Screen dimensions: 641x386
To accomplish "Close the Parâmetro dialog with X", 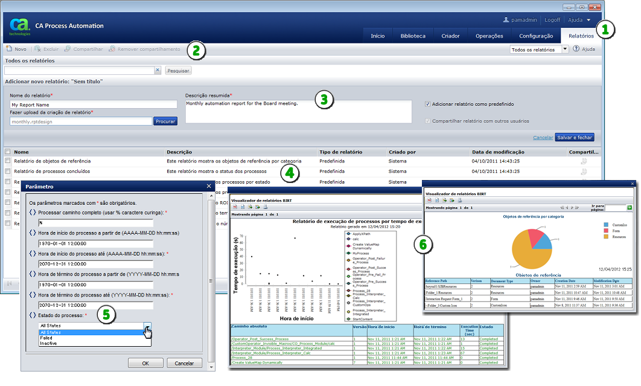I will coord(209,187).
